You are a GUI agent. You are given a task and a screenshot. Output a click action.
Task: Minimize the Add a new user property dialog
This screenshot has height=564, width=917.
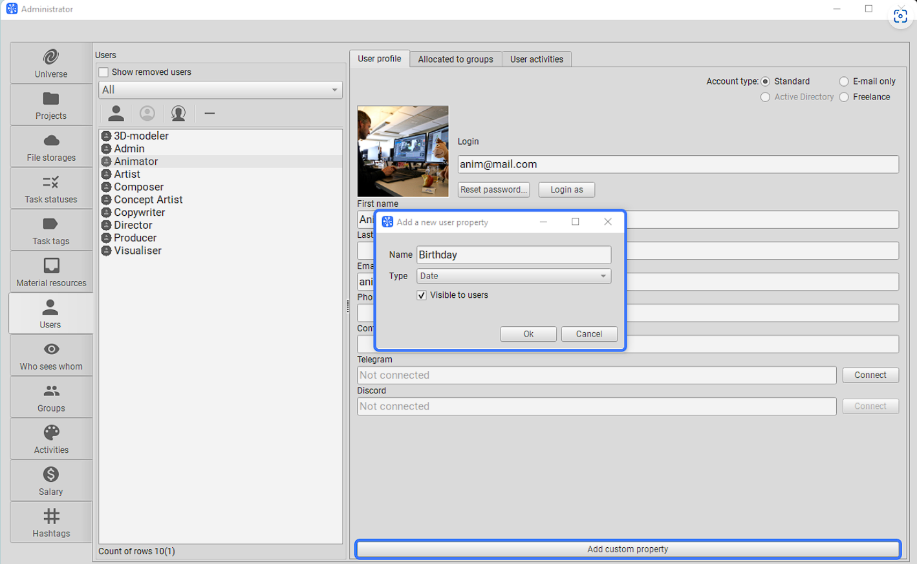[543, 222]
